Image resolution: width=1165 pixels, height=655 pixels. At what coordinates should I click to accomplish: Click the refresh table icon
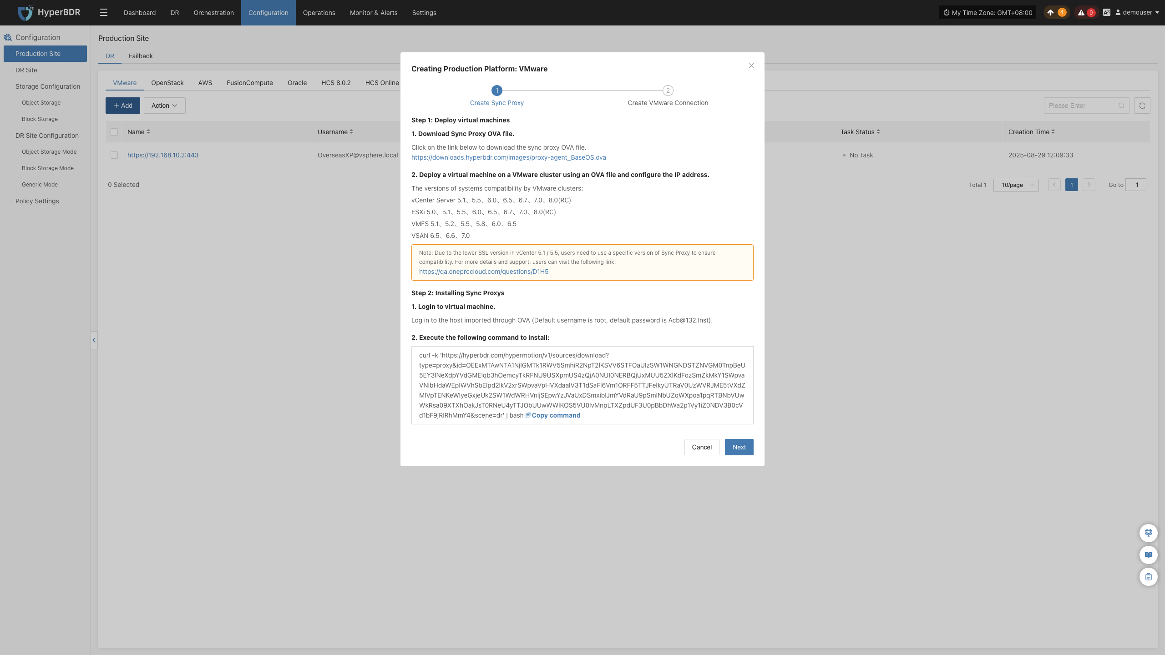(x=1142, y=106)
